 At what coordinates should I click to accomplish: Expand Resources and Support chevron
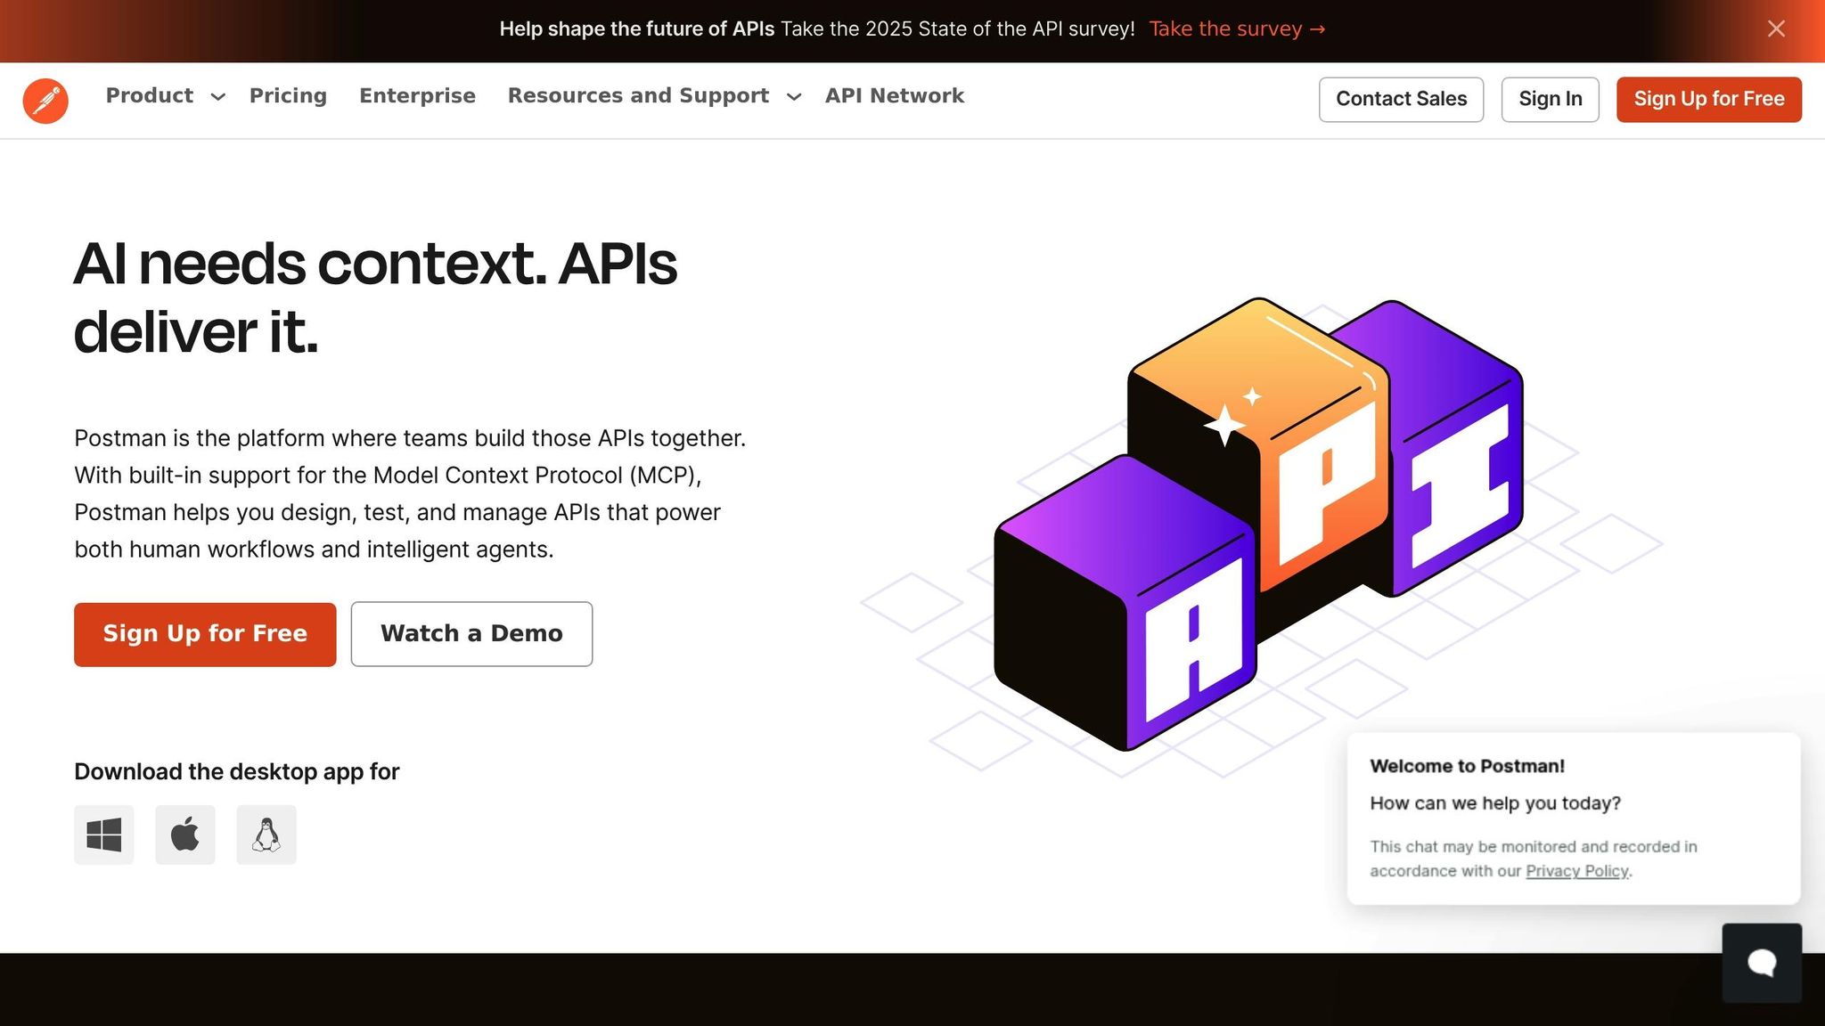pos(794,97)
